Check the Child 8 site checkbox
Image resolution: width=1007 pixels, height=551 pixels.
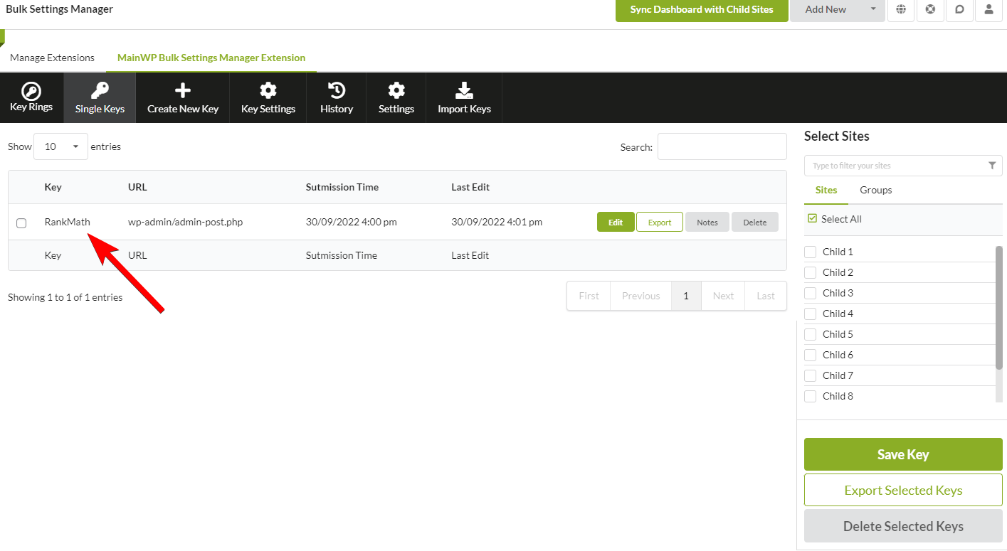pos(810,397)
